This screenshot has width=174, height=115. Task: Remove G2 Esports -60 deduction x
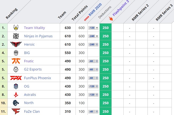[97, 69]
